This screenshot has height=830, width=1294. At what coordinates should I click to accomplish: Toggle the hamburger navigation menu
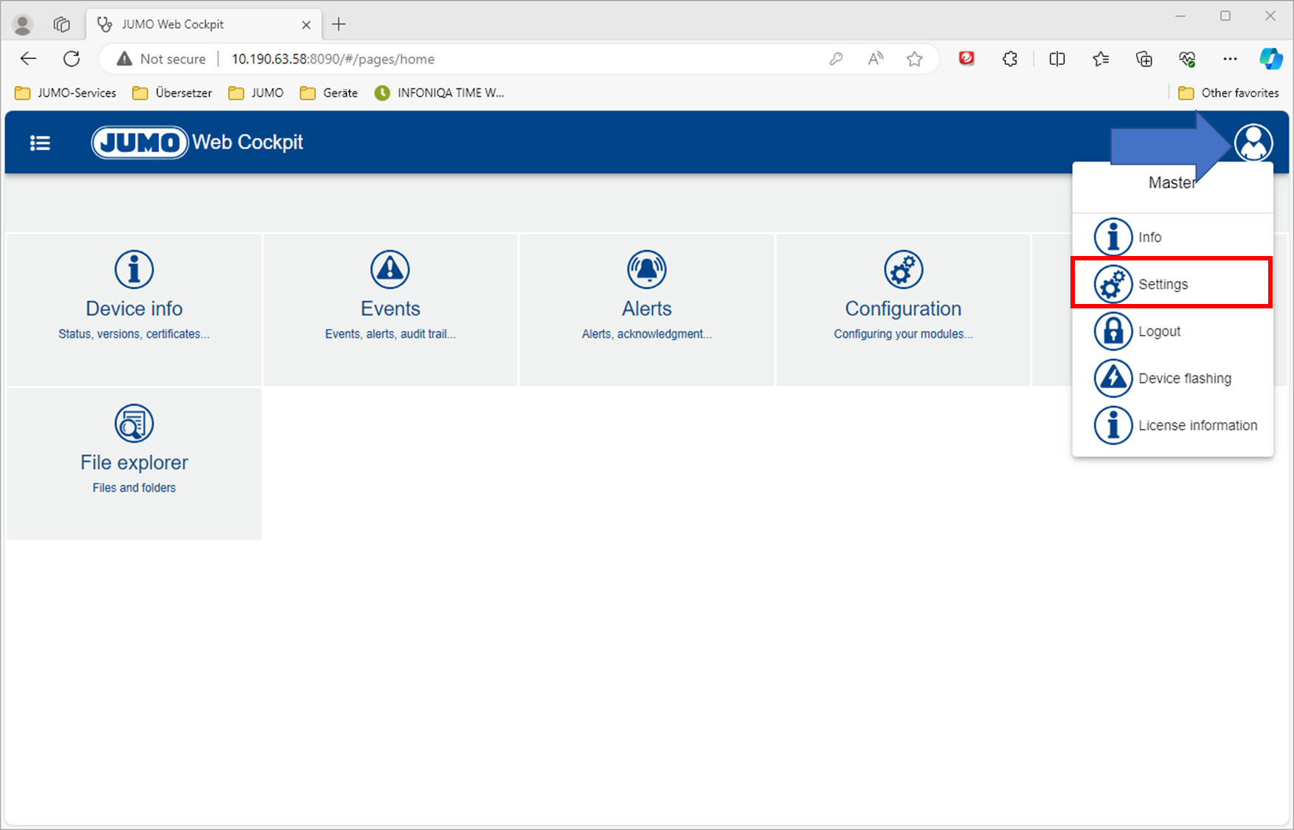[40, 143]
